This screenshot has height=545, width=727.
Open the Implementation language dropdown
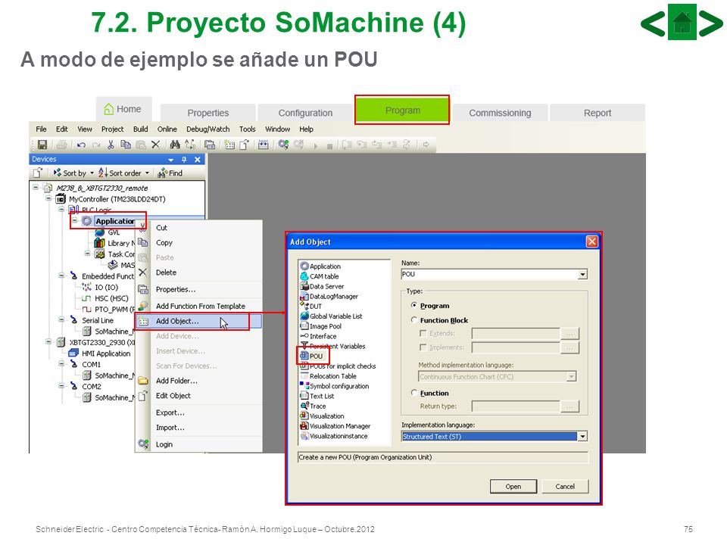point(582,437)
